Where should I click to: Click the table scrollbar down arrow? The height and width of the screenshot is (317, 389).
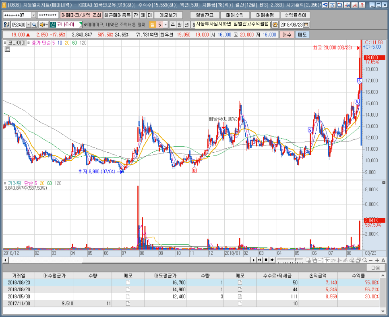(383, 311)
